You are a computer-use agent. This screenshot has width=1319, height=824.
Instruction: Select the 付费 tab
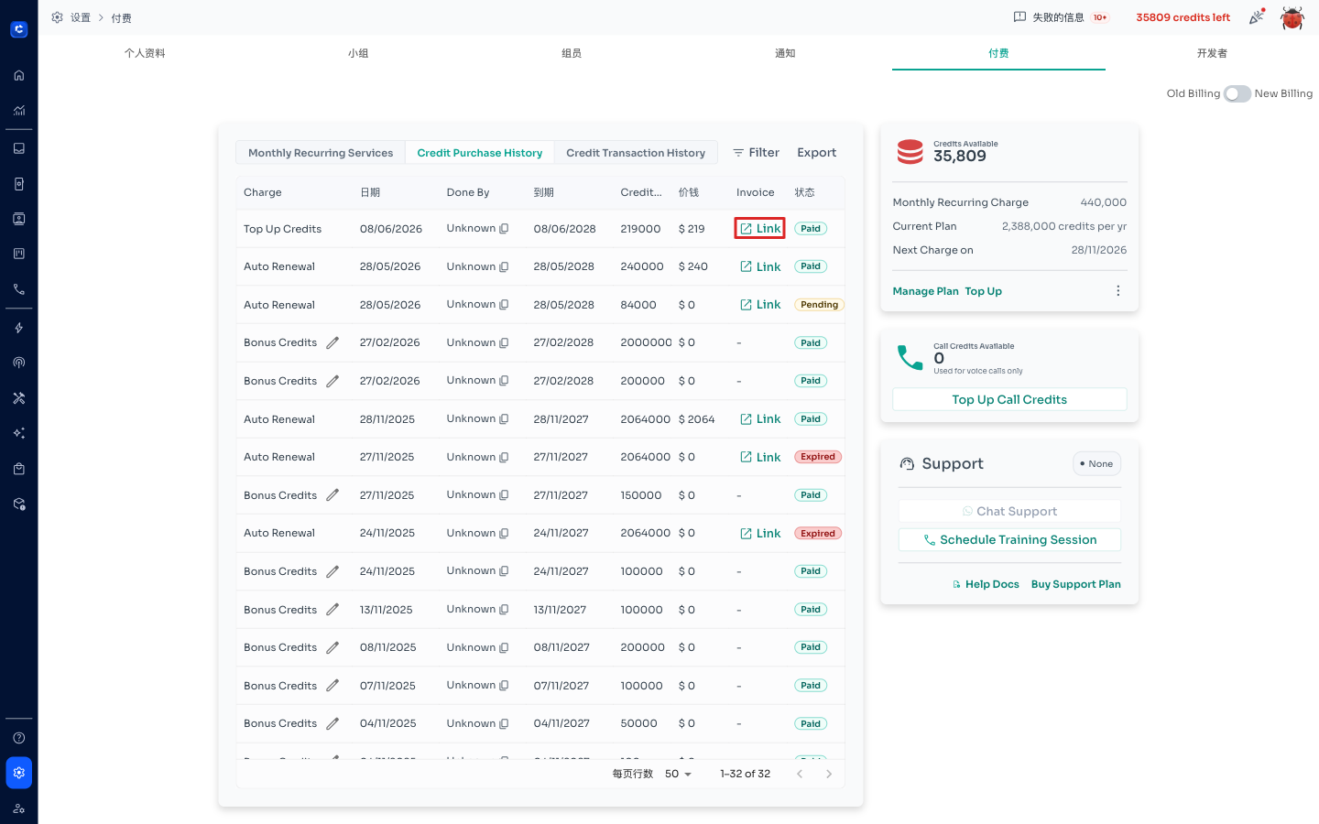tap(998, 53)
